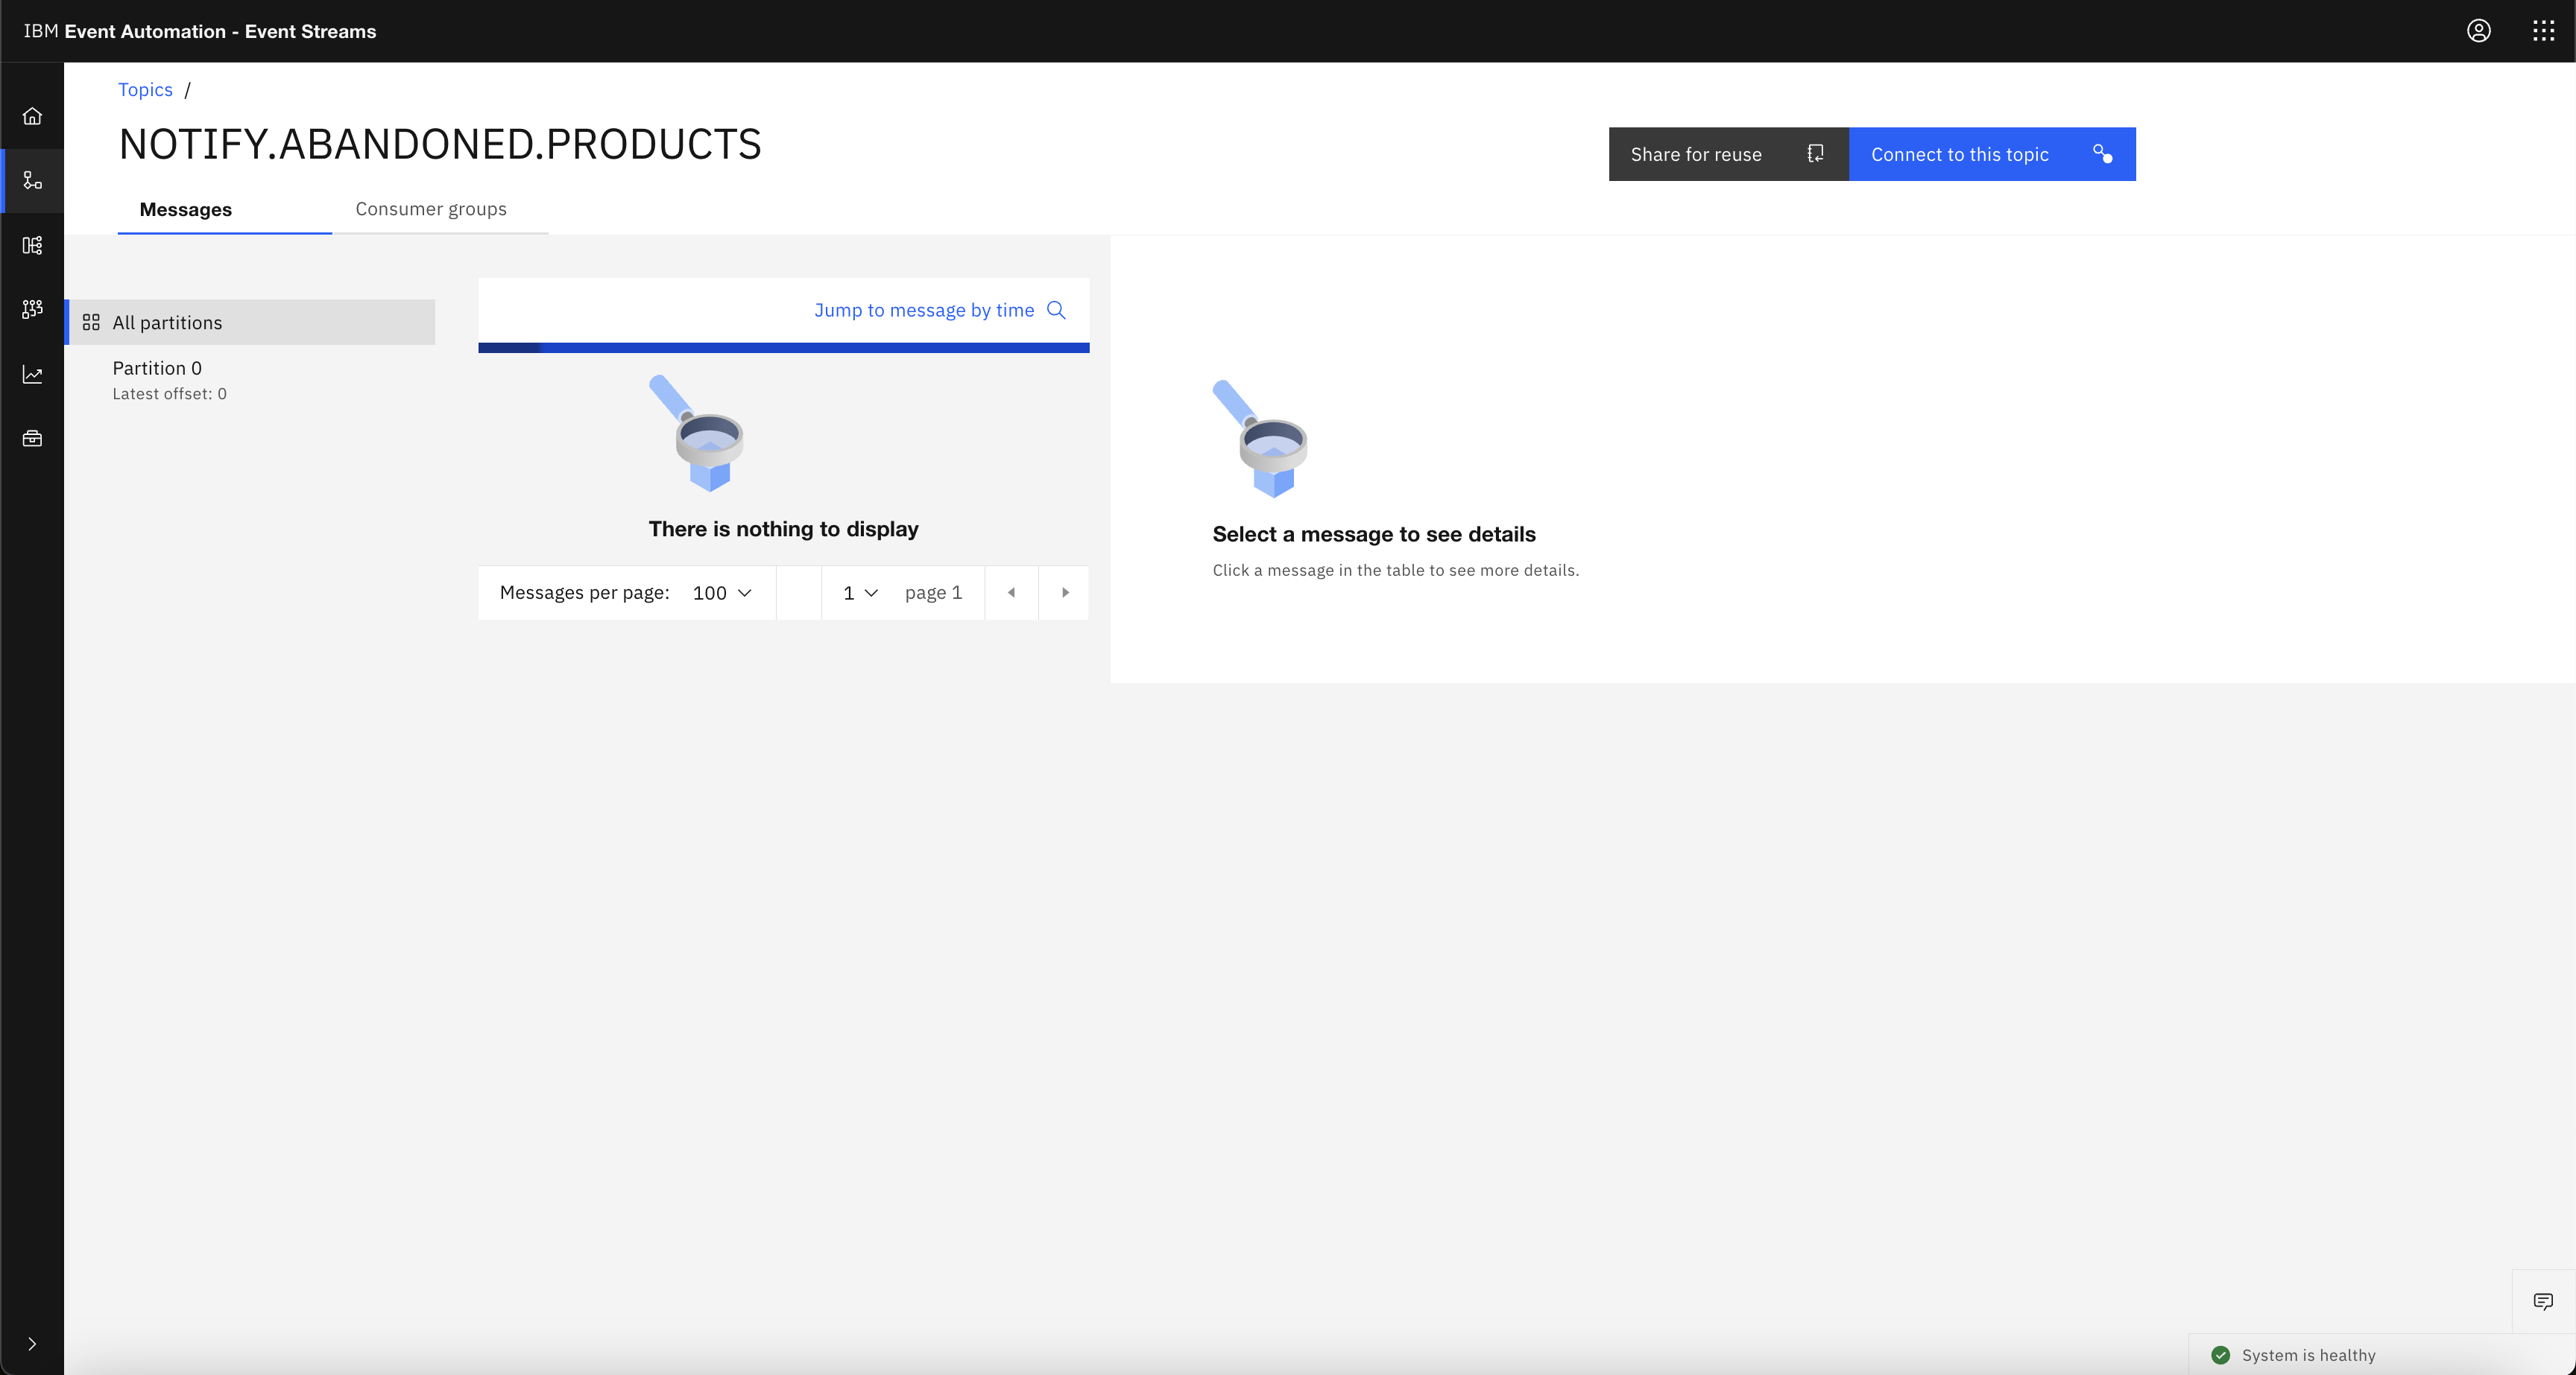
Task: Open the Topics icon in sidebar
Action: click(32, 181)
